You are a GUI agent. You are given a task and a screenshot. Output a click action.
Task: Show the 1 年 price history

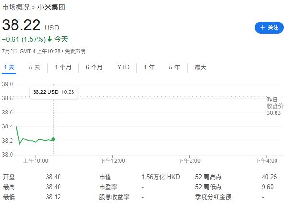pos(149,67)
